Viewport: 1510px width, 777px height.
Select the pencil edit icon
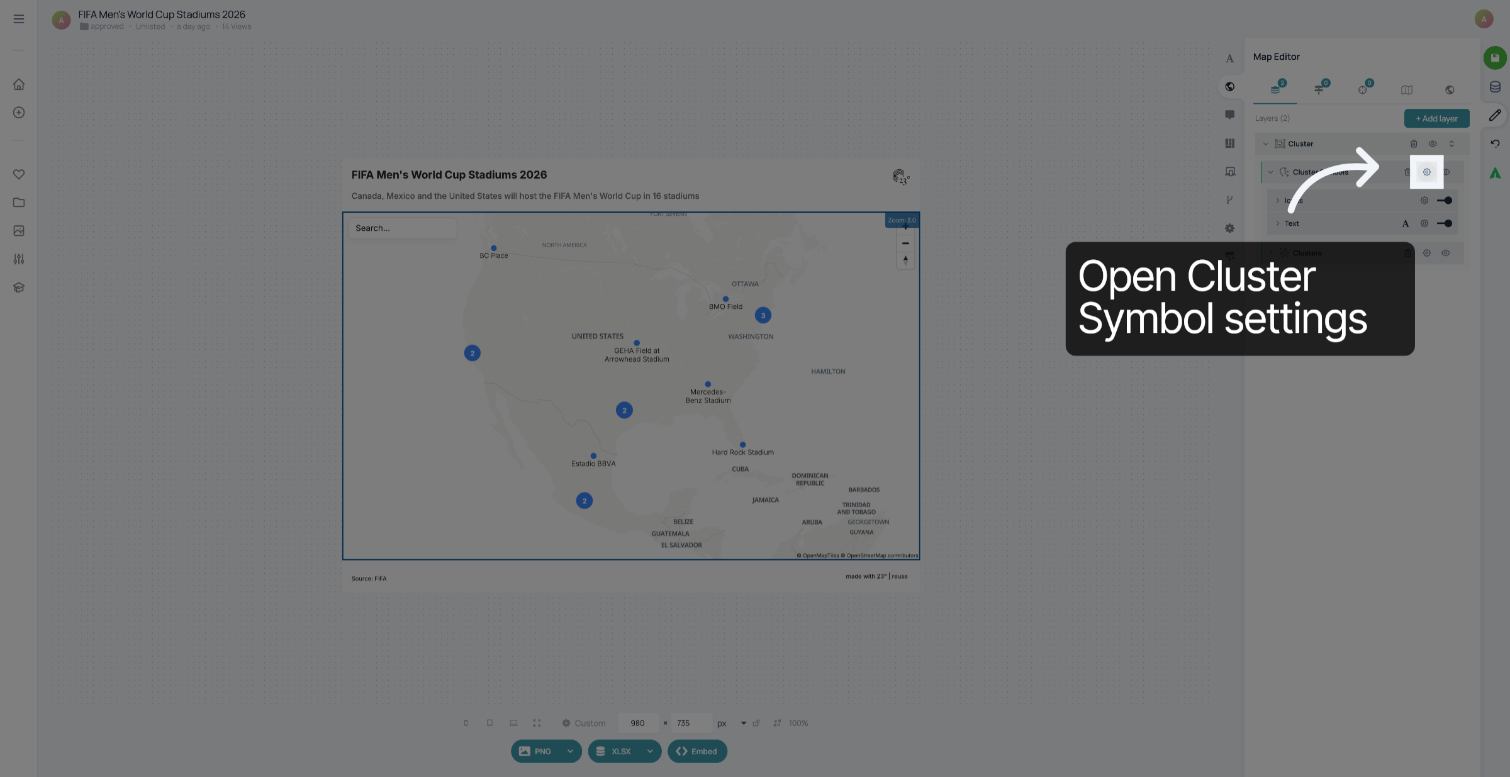tap(1495, 115)
